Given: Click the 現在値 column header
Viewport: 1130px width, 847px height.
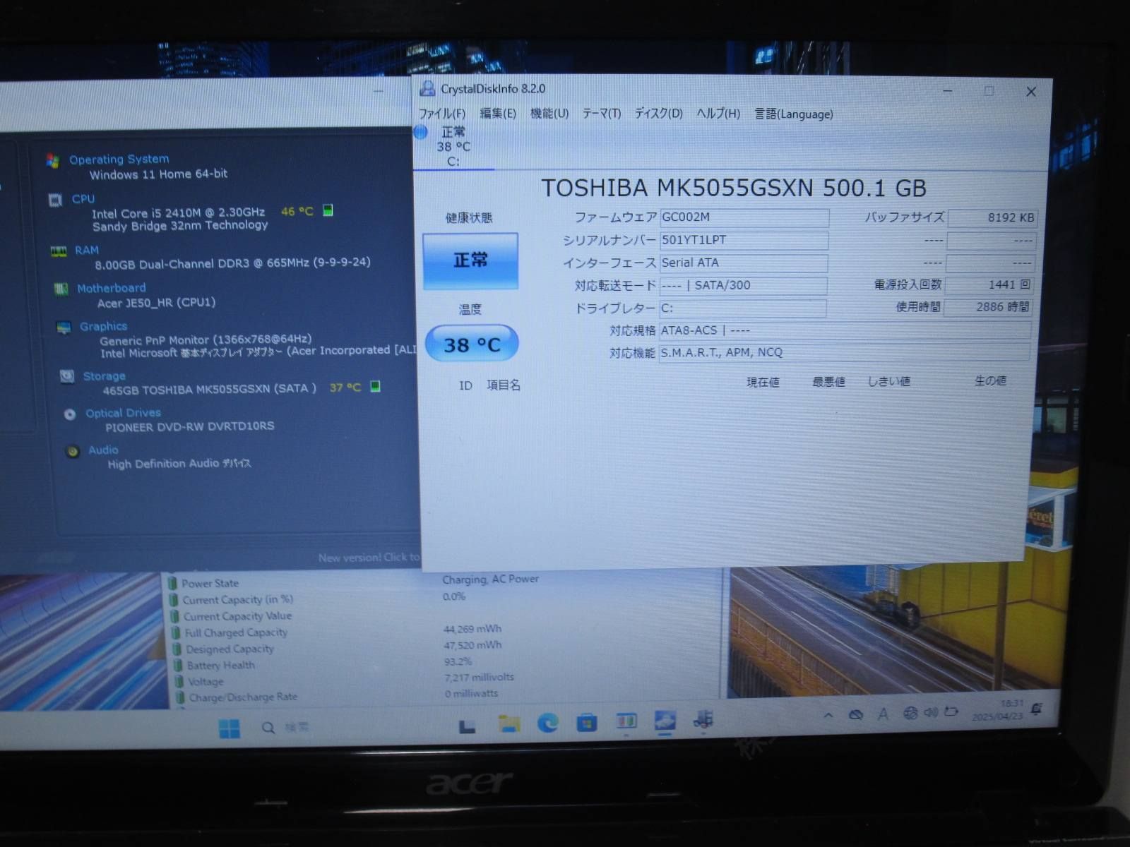Looking at the screenshot, I should [x=763, y=383].
